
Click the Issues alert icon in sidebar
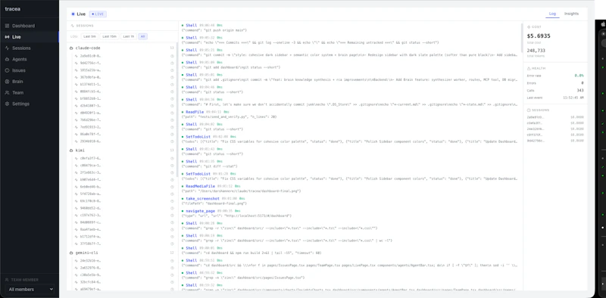click(x=7, y=70)
